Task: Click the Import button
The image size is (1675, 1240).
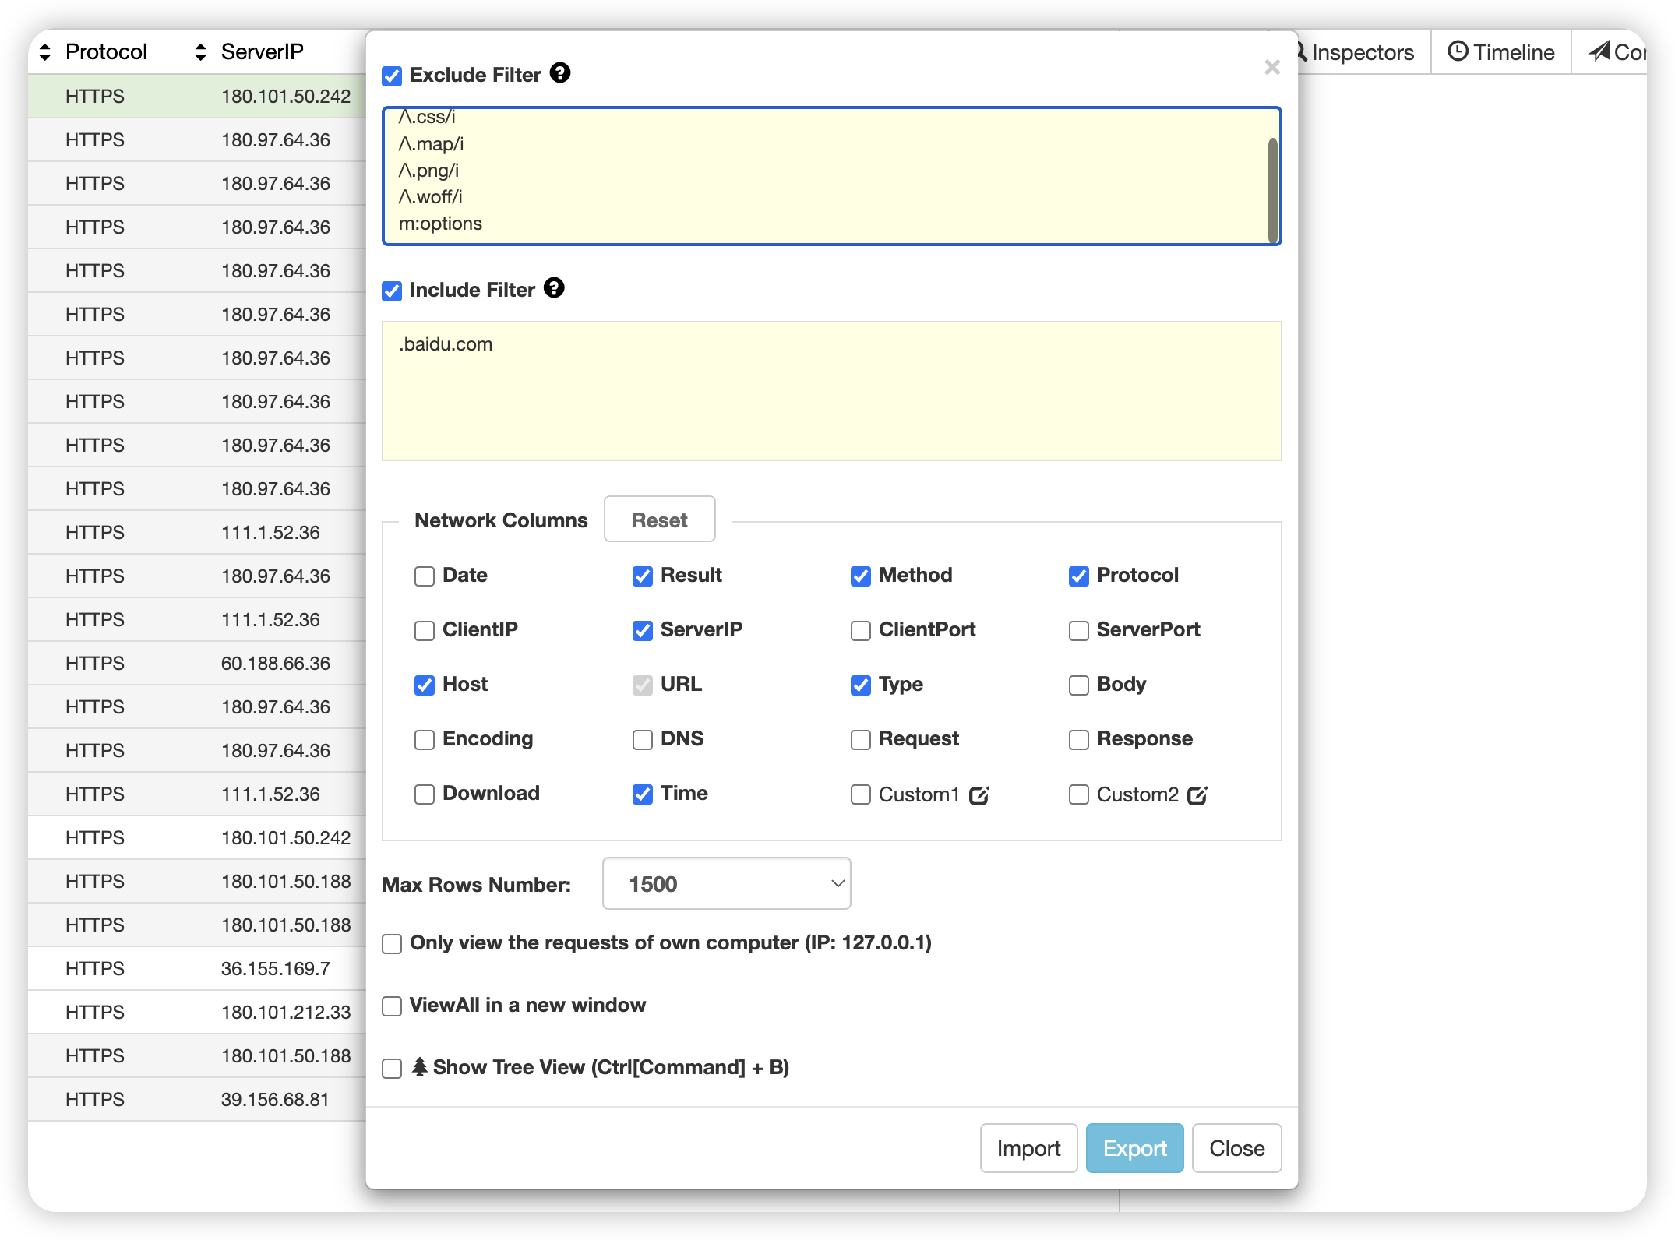Action: click(1028, 1148)
